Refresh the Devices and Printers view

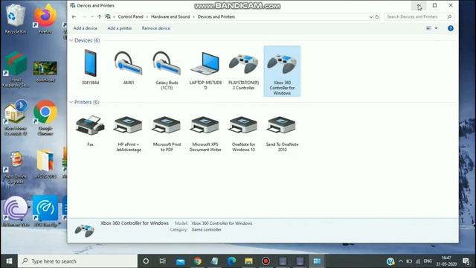377,16
